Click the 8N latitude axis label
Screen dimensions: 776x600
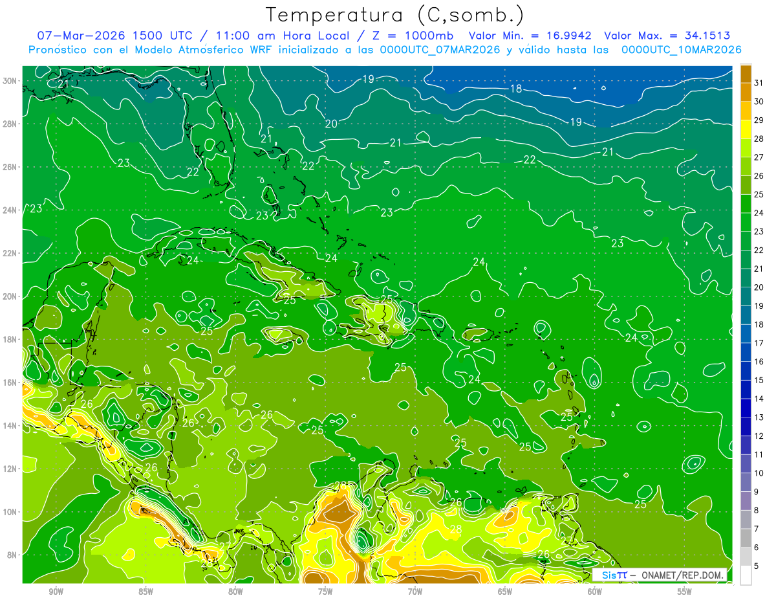pyautogui.click(x=12, y=555)
